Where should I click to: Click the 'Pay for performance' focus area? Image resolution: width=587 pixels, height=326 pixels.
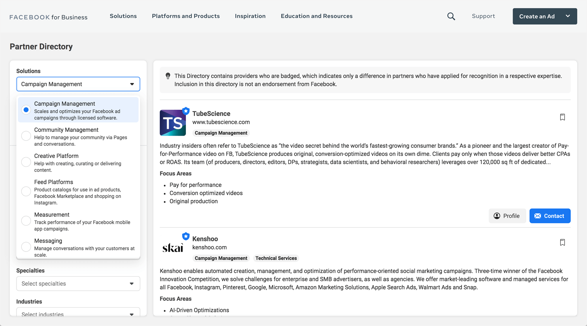coord(196,185)
